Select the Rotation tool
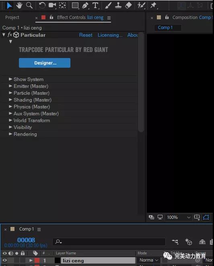Image resolution: width=214 pixels, height=266 pixels. point(42,6)
